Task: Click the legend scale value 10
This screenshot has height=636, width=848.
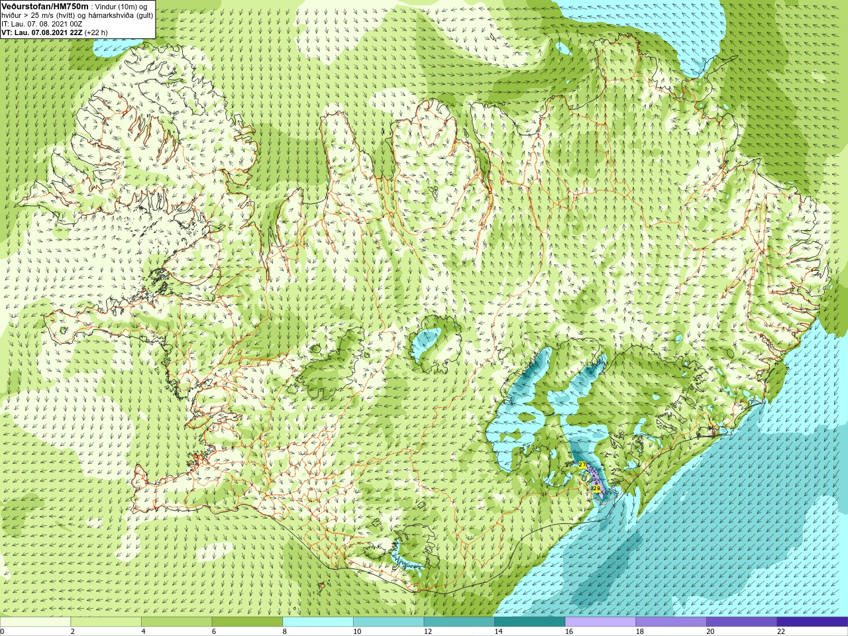Action: click(356, 631)
